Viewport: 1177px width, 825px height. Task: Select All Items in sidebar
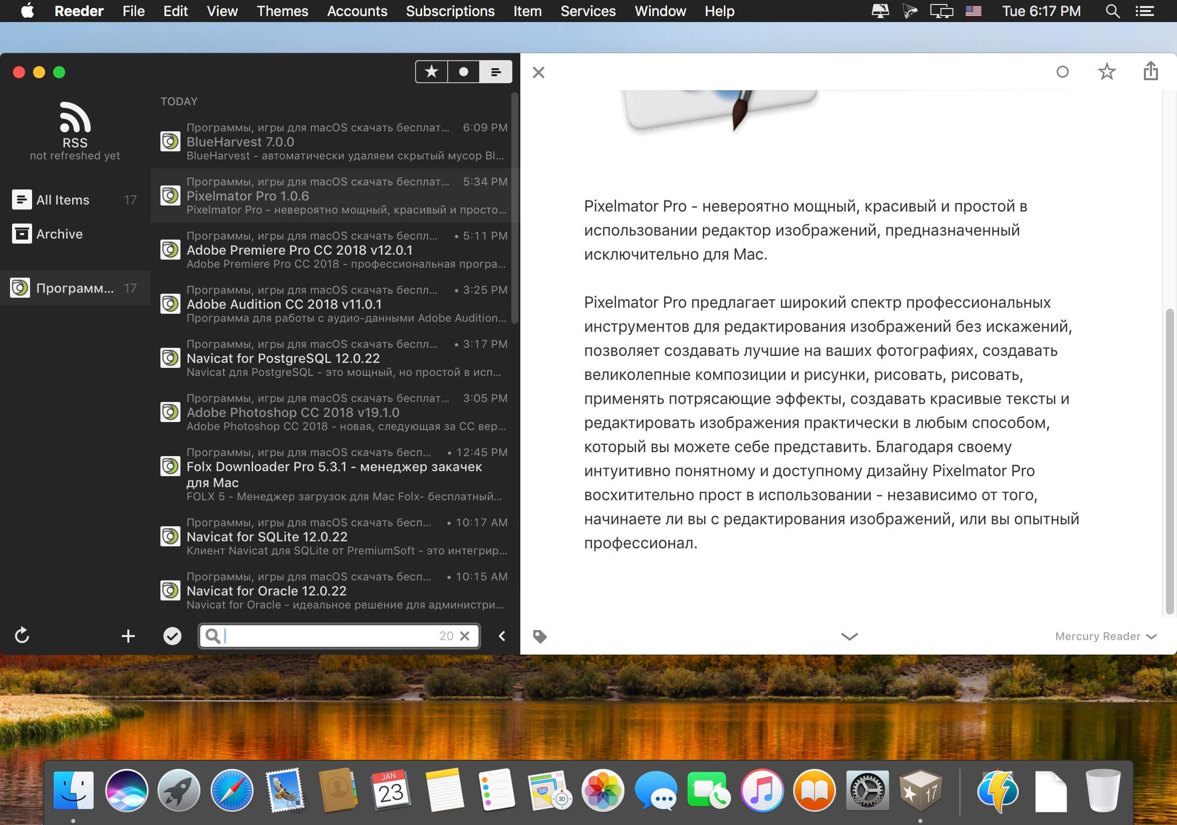click(x=75, y=200)
